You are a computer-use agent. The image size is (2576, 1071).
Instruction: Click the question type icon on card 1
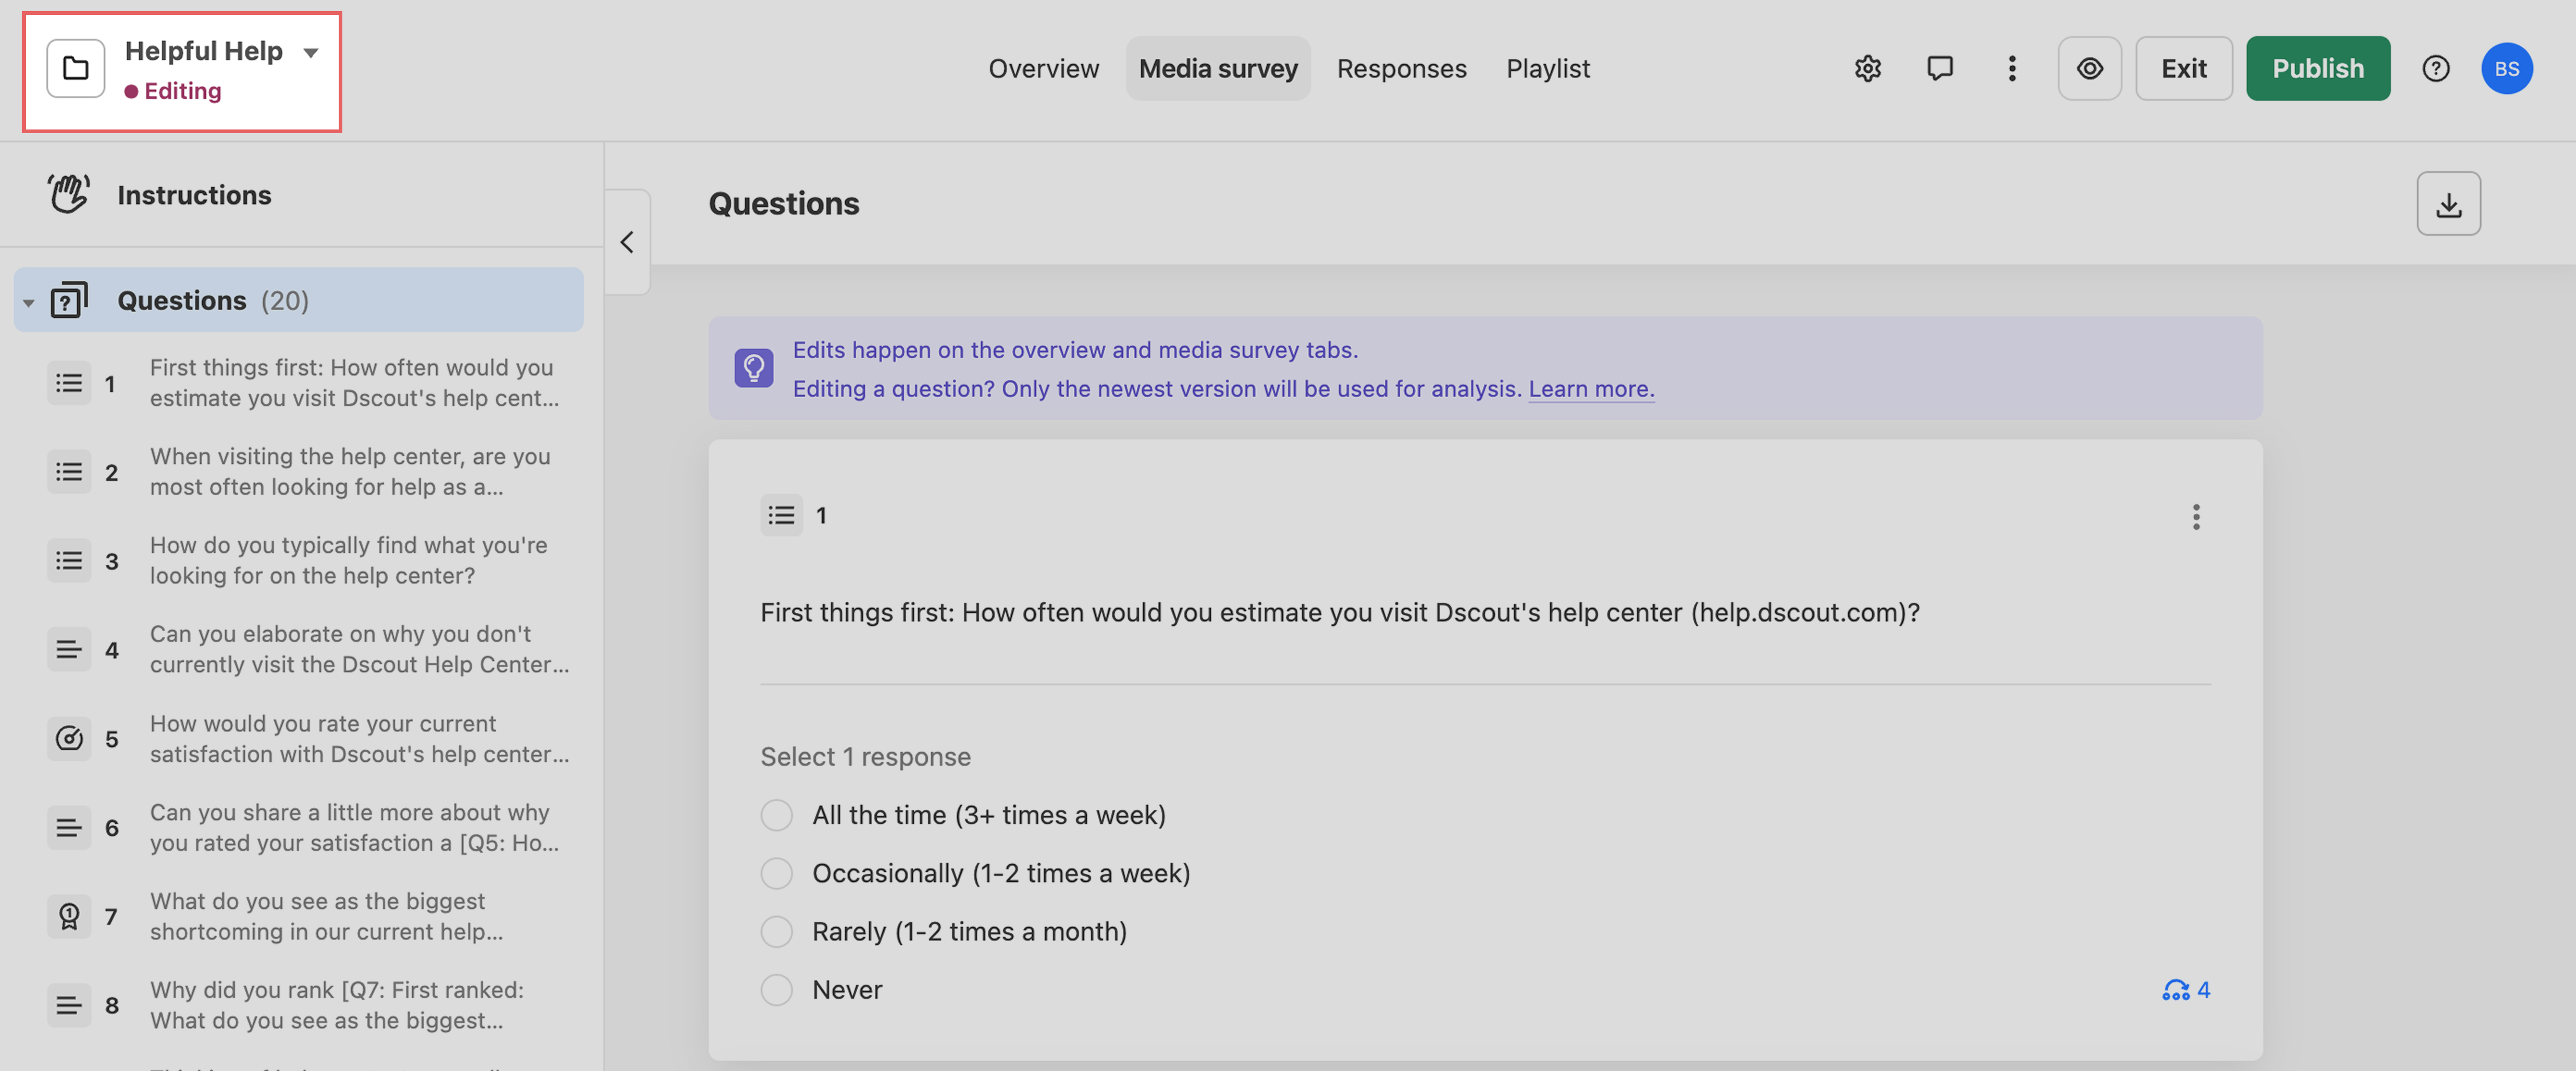pos(781,516)
